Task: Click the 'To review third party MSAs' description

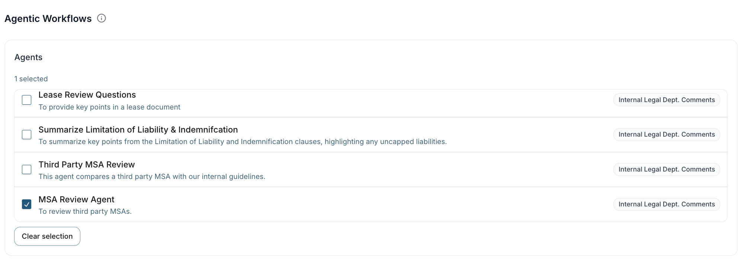Action: [x=85, y=212]
